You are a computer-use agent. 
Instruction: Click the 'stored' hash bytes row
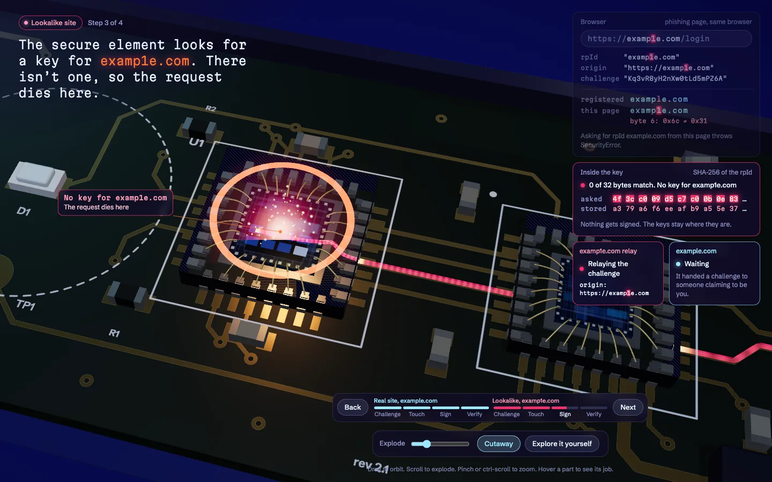coord(664,209)
